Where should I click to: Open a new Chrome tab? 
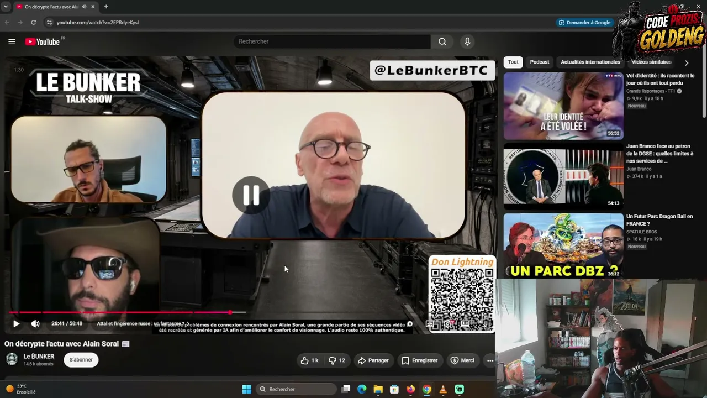[x=106, y=7]
